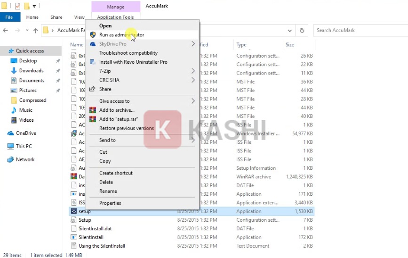408x258 pixels.
Task: Click the 54,977 KB size cell
Action: 303,133
